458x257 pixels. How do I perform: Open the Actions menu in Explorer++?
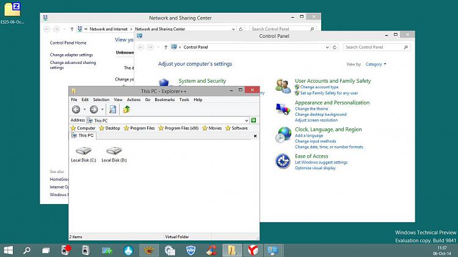(x=134, y=100)
